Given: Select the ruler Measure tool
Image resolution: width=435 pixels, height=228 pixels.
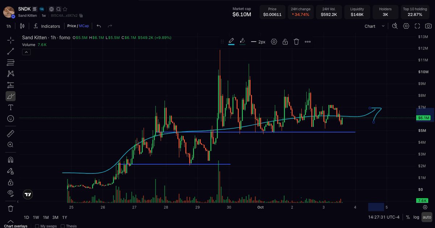Looking at the screenshot, I should pyautogui.click(x=11, y=134).
